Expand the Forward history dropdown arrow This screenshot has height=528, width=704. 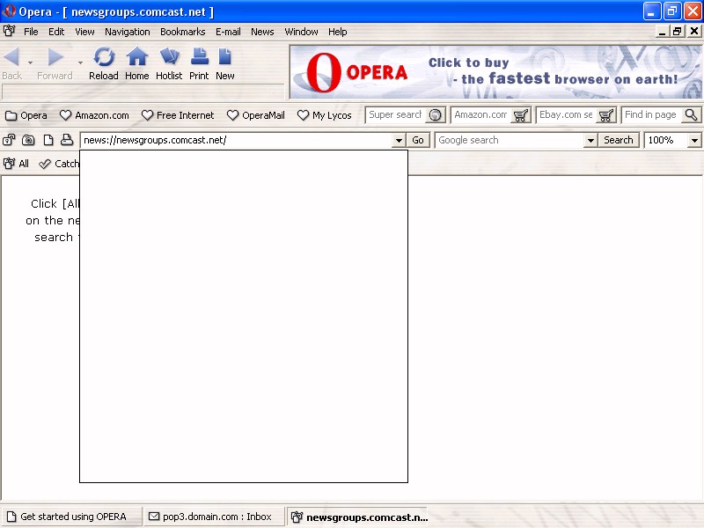(x=80, y=62)
